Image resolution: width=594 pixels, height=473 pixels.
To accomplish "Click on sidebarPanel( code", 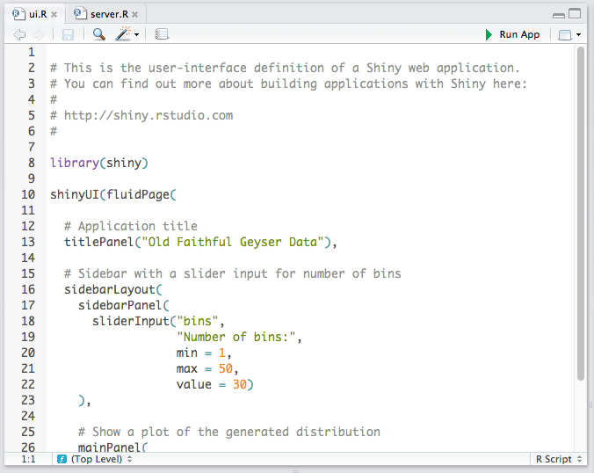I will (124, 305).
